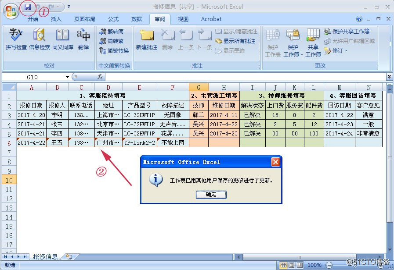The width and height of the screenshot is (394, 270).
Task: Open the Acrobat tab
Action: pos(211,19)
